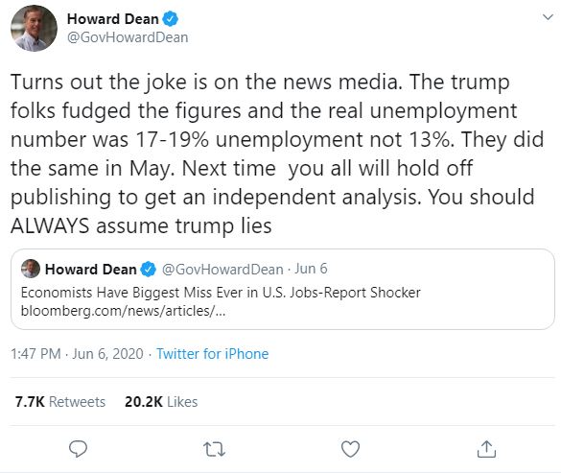Open @GovHowardDean handle in header
Screen dimensions: 561x473
(128, 37)
